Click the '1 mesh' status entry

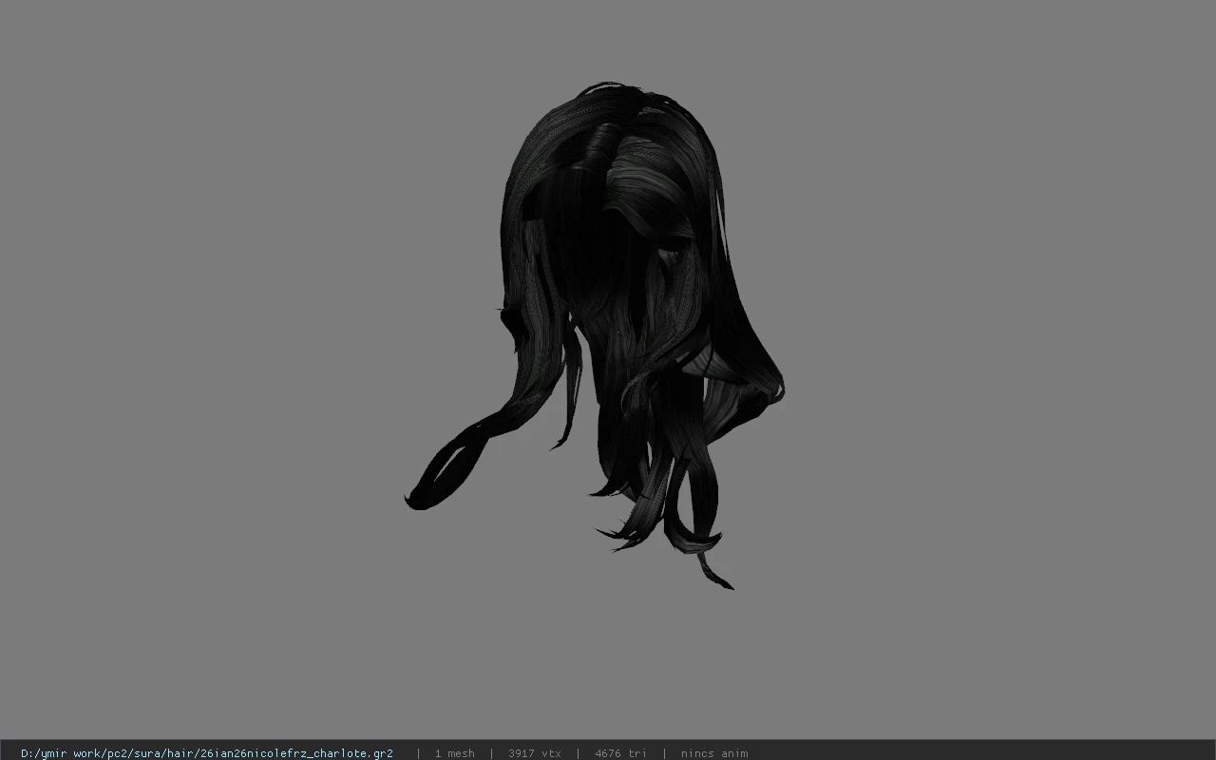coord(454,753)
